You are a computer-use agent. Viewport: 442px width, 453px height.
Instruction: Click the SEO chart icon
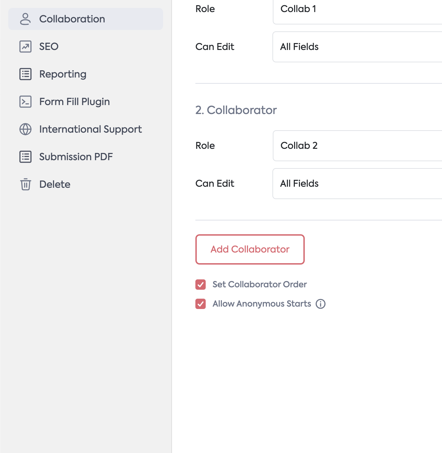pos(25,47)
